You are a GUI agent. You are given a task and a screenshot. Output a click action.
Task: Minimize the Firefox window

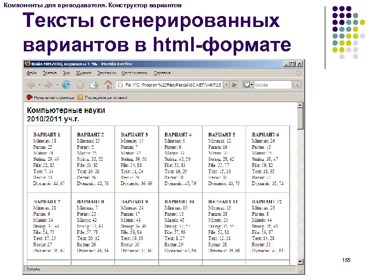(286, 64)
